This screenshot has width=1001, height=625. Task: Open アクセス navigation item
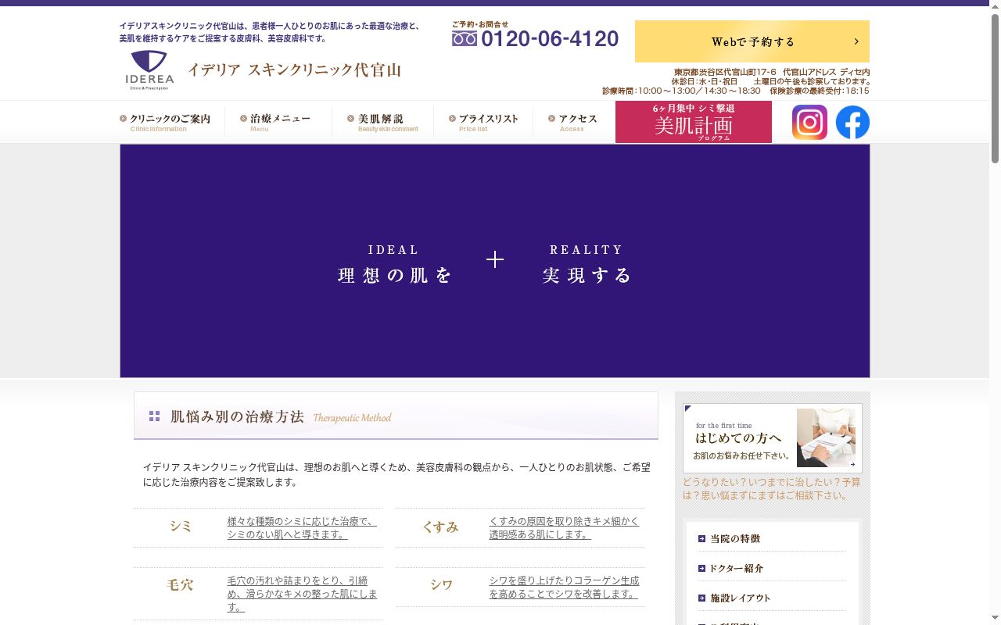572,122
